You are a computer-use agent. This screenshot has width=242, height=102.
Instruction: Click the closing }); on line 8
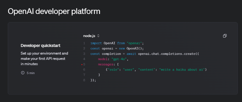(x=93, y=80)
